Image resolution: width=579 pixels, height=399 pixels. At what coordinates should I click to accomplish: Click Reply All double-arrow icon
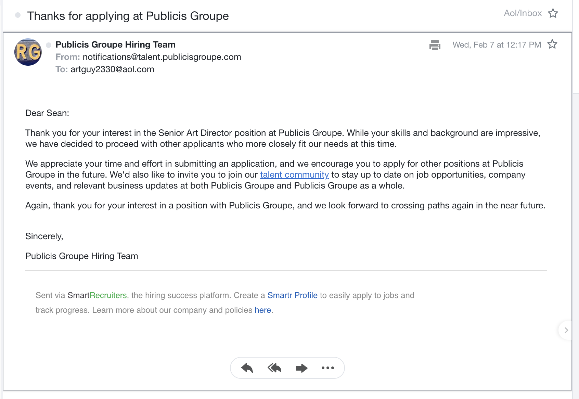tap(274, 368)
